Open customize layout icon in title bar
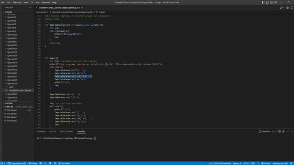294x165 pixels. (276, 2)
